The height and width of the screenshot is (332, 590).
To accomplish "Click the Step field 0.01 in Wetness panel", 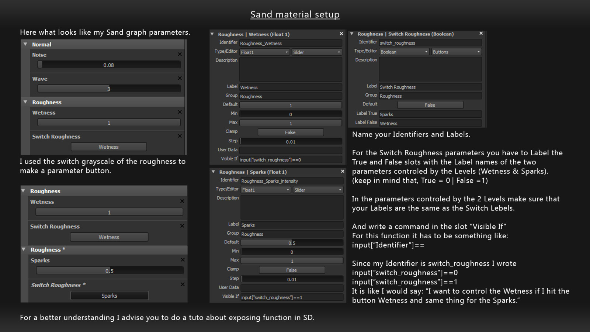I will click(291, 142).
